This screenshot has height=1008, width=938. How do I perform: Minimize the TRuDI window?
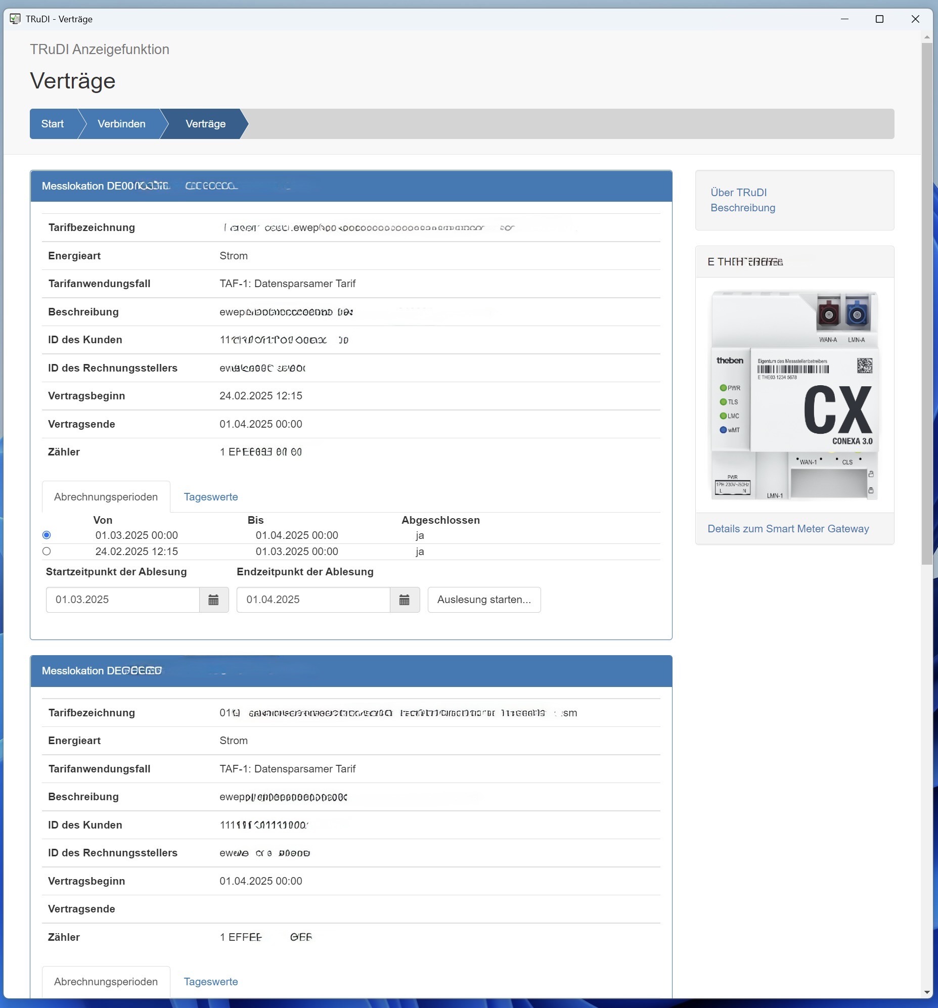click(x=844, y=19)
